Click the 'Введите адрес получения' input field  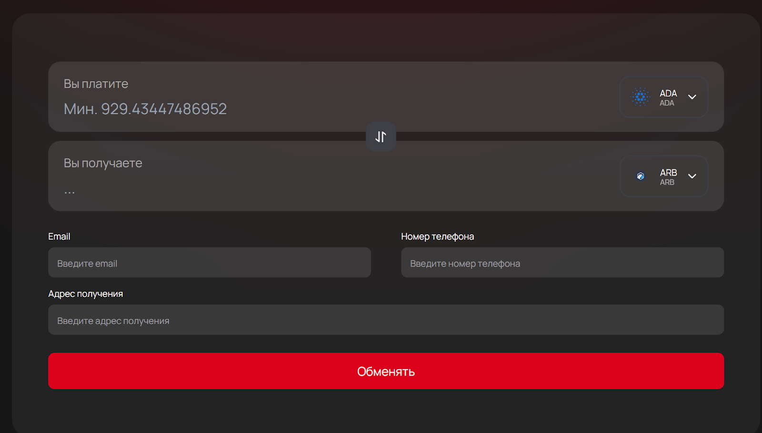click(x=386, y=320)
